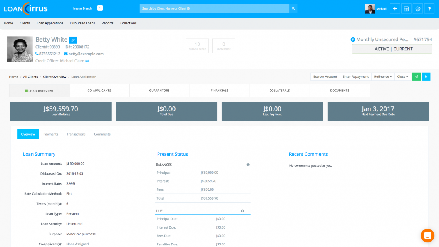Click the info icon beside DUE
This screenshot has width=439, height=247.
(242, 211)
